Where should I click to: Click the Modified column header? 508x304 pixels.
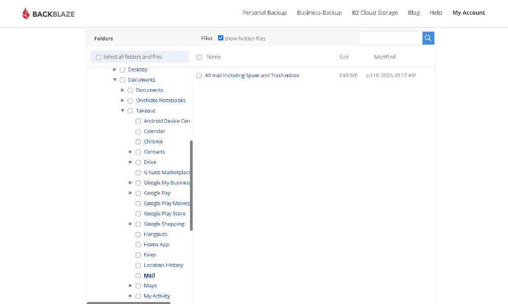click(385, 57)
